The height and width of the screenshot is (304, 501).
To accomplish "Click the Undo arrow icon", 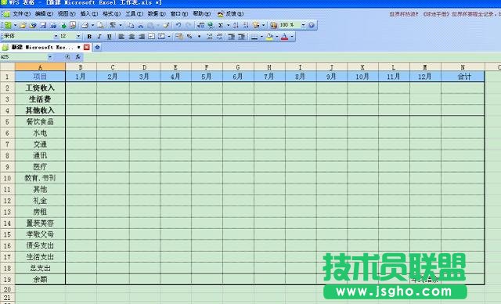I will (178, 25).
